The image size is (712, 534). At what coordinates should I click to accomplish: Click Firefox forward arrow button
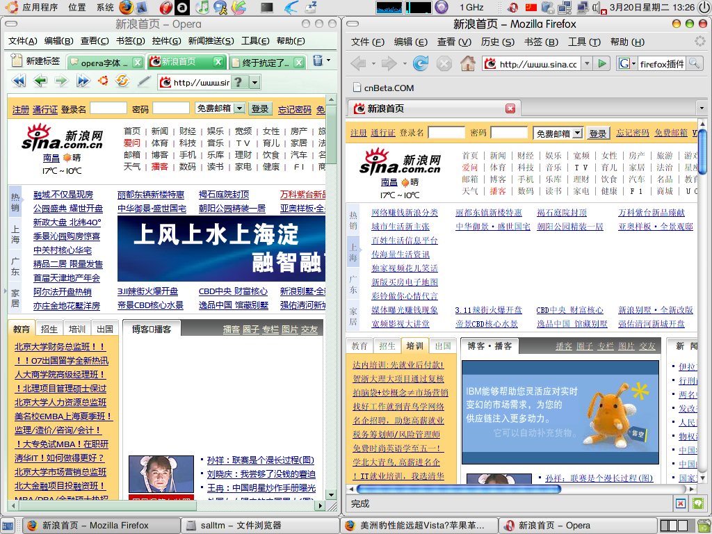pos(389,63)
